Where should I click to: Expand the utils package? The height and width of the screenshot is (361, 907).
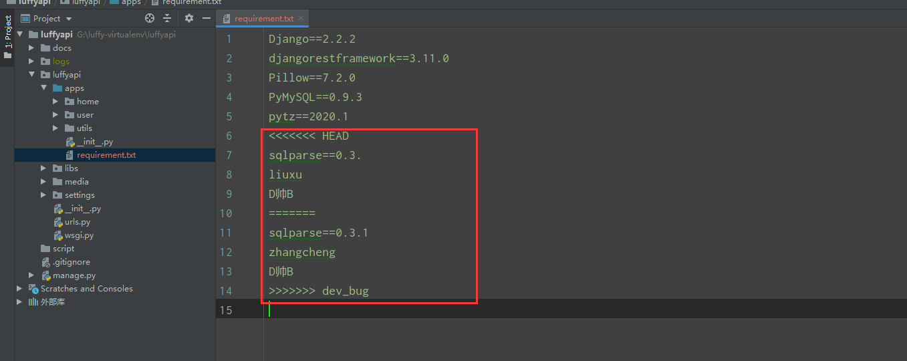(55, 128)
